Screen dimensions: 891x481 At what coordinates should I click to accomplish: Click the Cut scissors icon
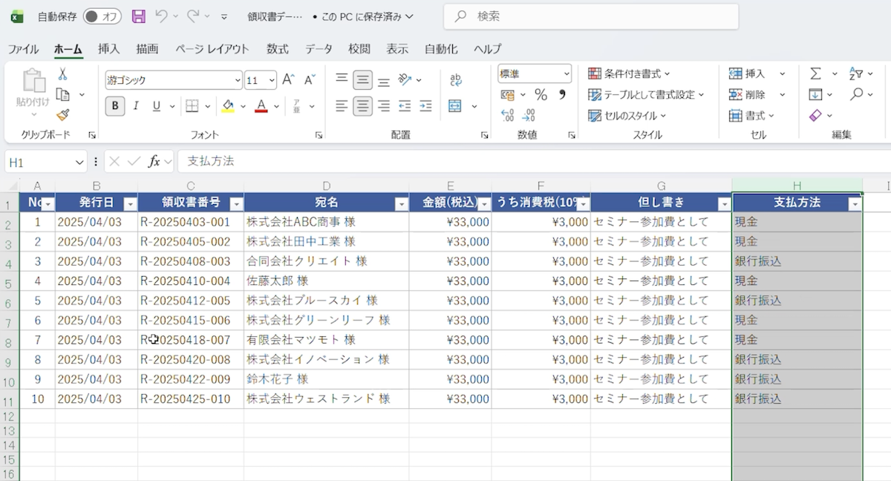[63, 74]
